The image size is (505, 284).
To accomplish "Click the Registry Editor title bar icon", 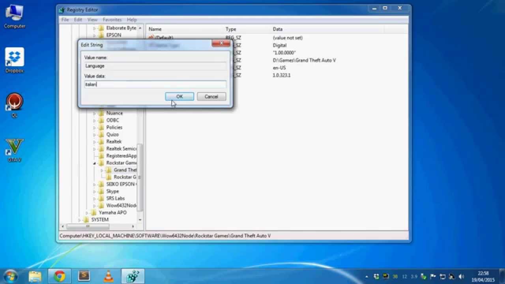I will [x=62, y=9].
